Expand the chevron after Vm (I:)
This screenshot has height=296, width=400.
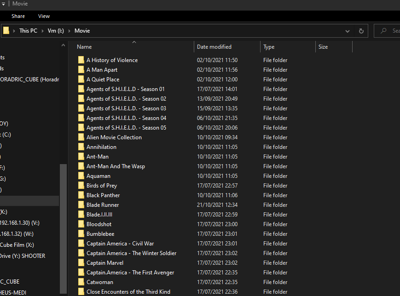pos(69,31)
